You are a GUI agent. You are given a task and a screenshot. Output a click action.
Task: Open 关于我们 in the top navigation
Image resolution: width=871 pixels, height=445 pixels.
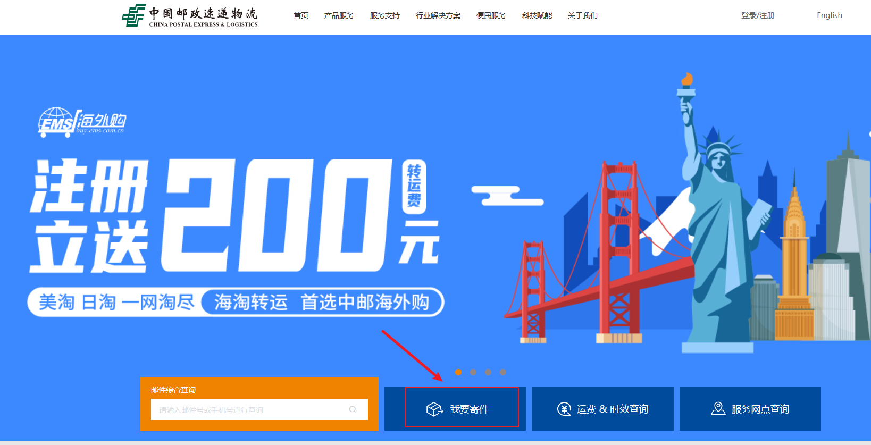pos(582,15)
